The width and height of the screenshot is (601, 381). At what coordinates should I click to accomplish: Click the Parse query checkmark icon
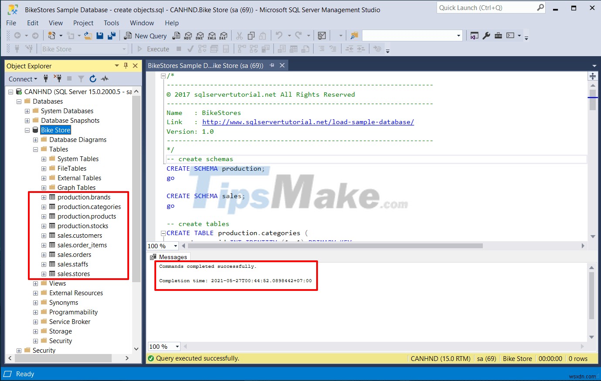[x=190, y=49]
